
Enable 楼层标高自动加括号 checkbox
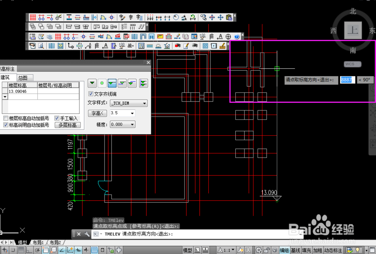point(6,118)
